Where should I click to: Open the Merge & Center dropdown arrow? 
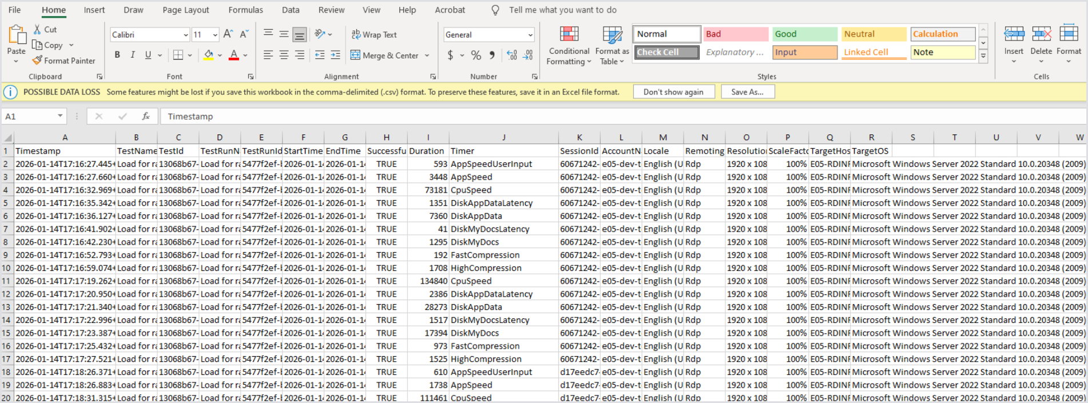[427, 55]
